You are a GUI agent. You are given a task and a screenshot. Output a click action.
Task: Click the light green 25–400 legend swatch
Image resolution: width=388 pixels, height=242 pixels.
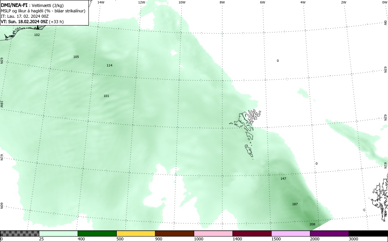click(59, 233)
